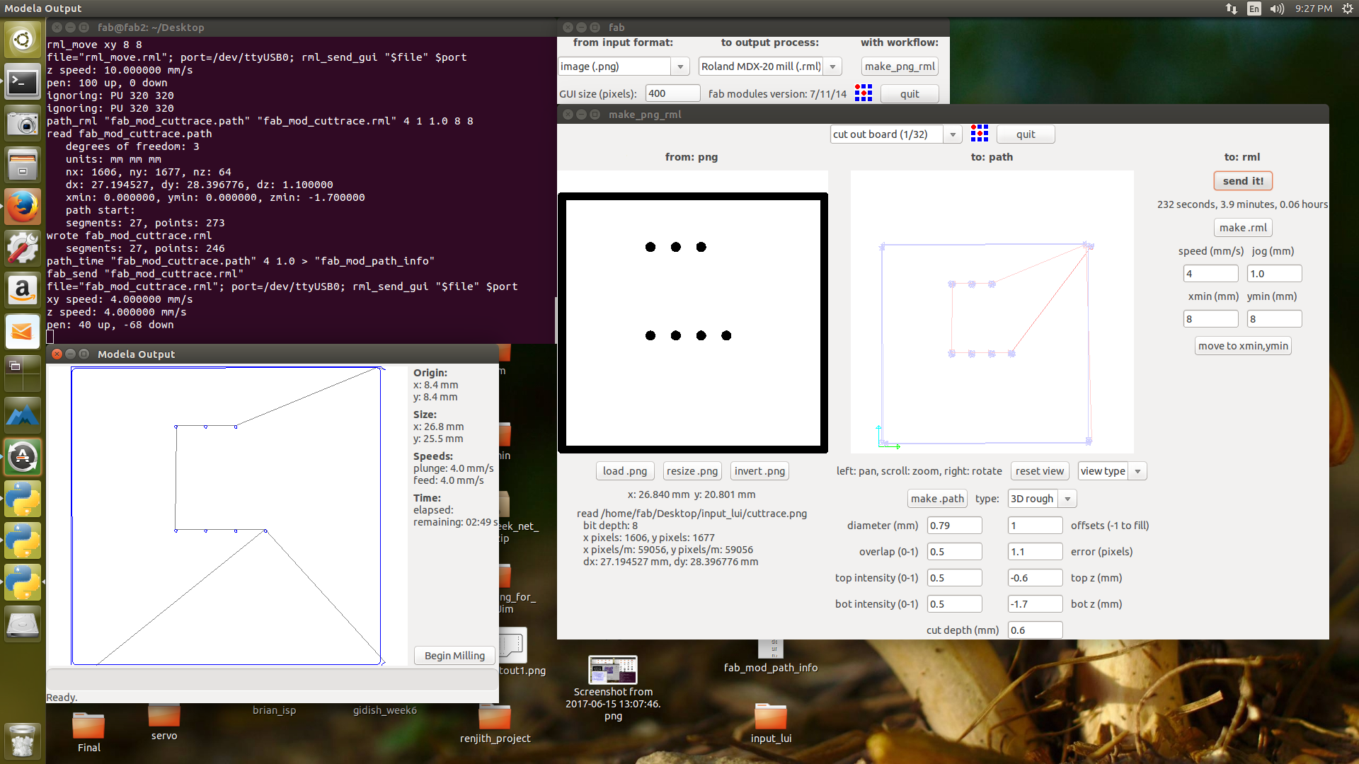Click the overlap (0-1) field
Screen dimensions: 1359x764
pos(954,552)
